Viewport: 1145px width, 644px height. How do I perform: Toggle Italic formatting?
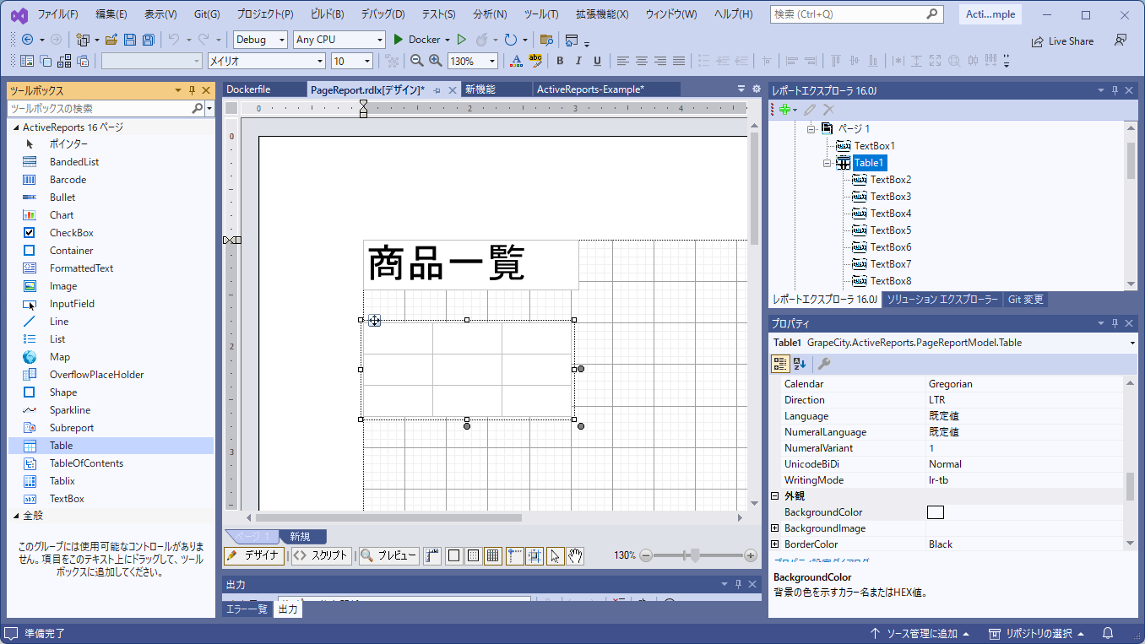click(578, 61)
